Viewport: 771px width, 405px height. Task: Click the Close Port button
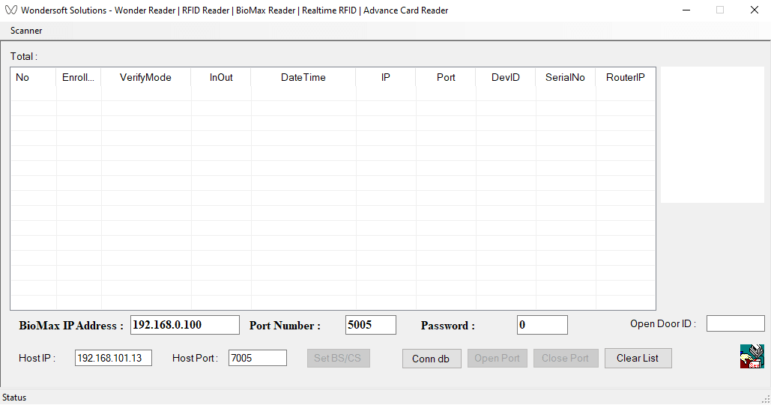click(x=565, y=359)
